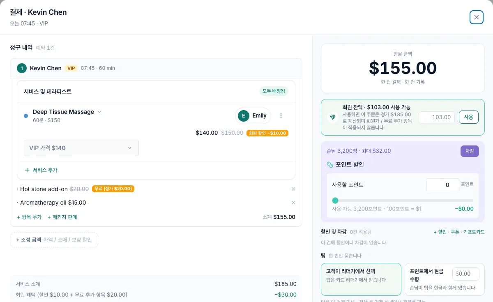Click the cash tip $0.00 input
Screen dimensions: 493x302
pyautogui.click(x=466, y=274)
